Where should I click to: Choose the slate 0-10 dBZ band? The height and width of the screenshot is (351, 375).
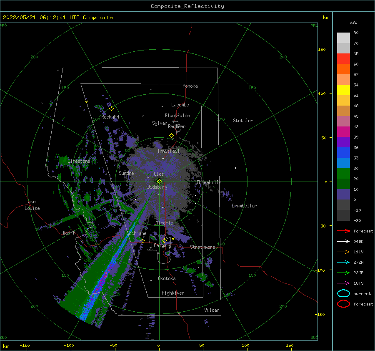click(343, 194)
